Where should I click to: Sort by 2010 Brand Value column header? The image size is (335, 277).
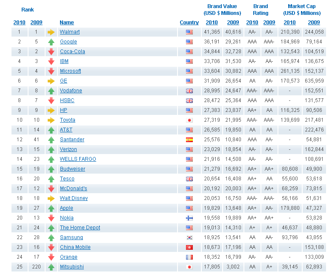212,23
